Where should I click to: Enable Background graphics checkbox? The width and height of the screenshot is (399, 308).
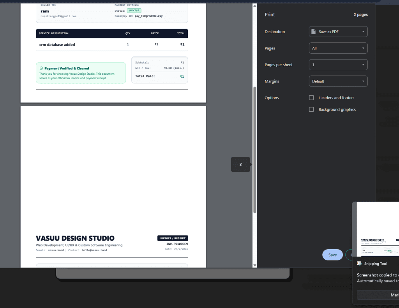pyautogui.click(x=311, y=109)
